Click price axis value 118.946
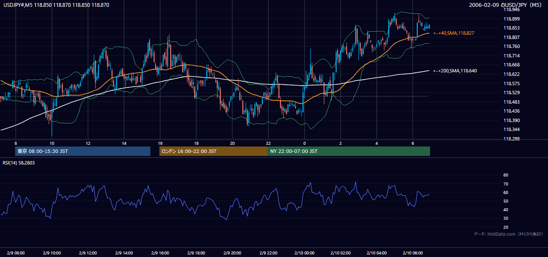This screenshot has height=257, width=548. coord(511,9)
